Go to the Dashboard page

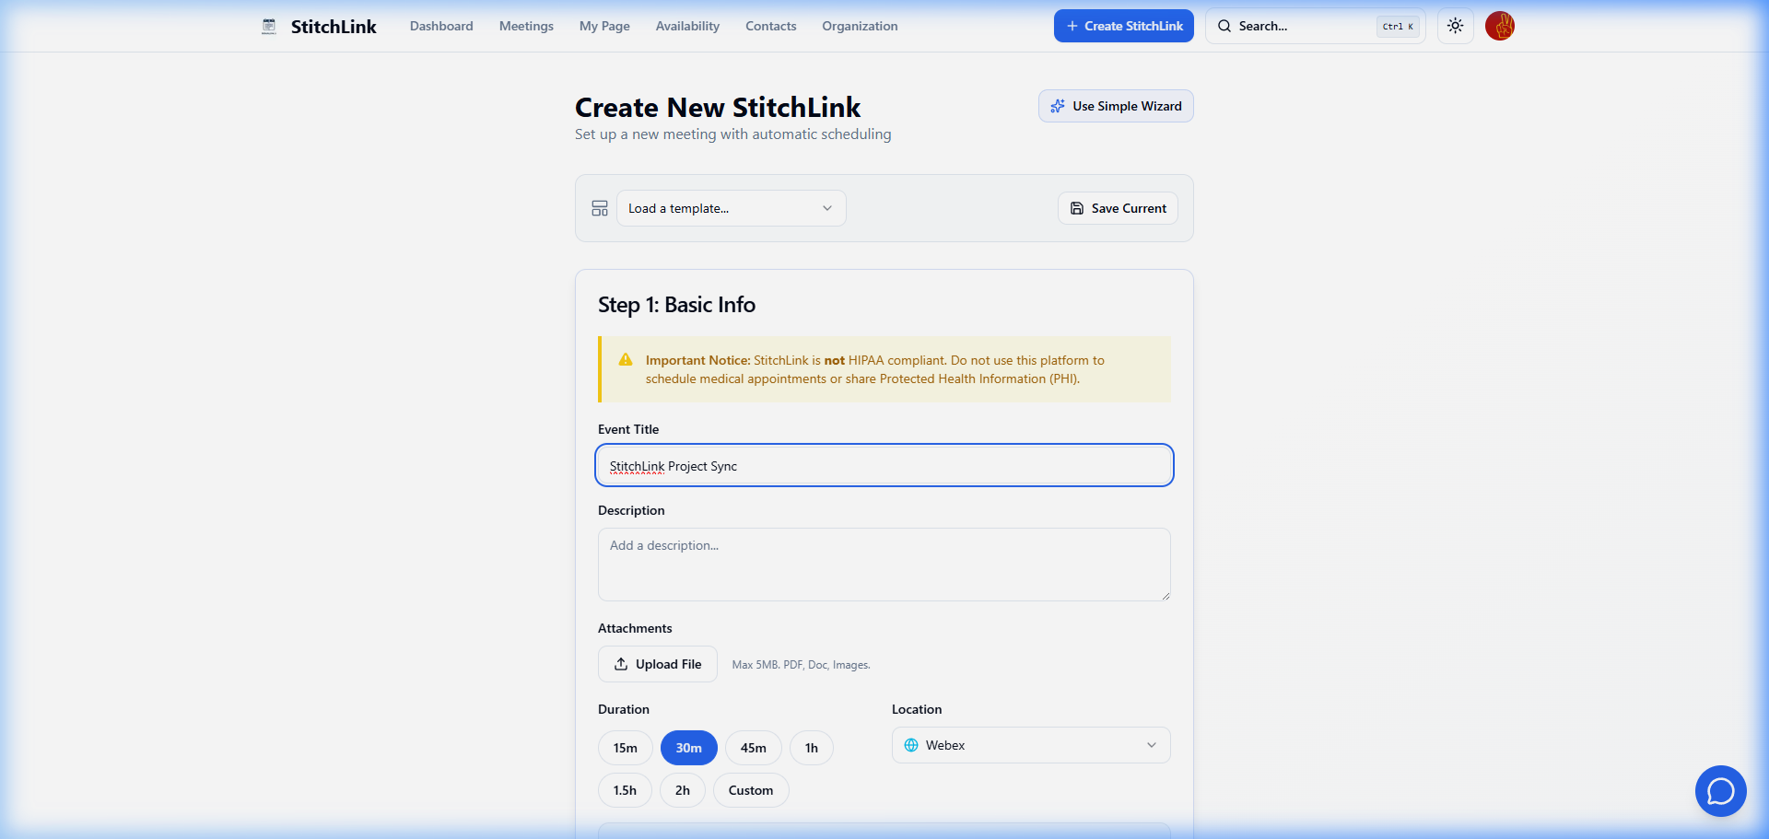tap(441, 26)
